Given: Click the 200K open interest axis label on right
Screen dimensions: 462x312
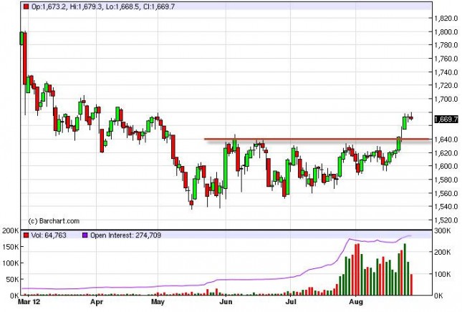Looking at the screenshot, I should (443, 253).
